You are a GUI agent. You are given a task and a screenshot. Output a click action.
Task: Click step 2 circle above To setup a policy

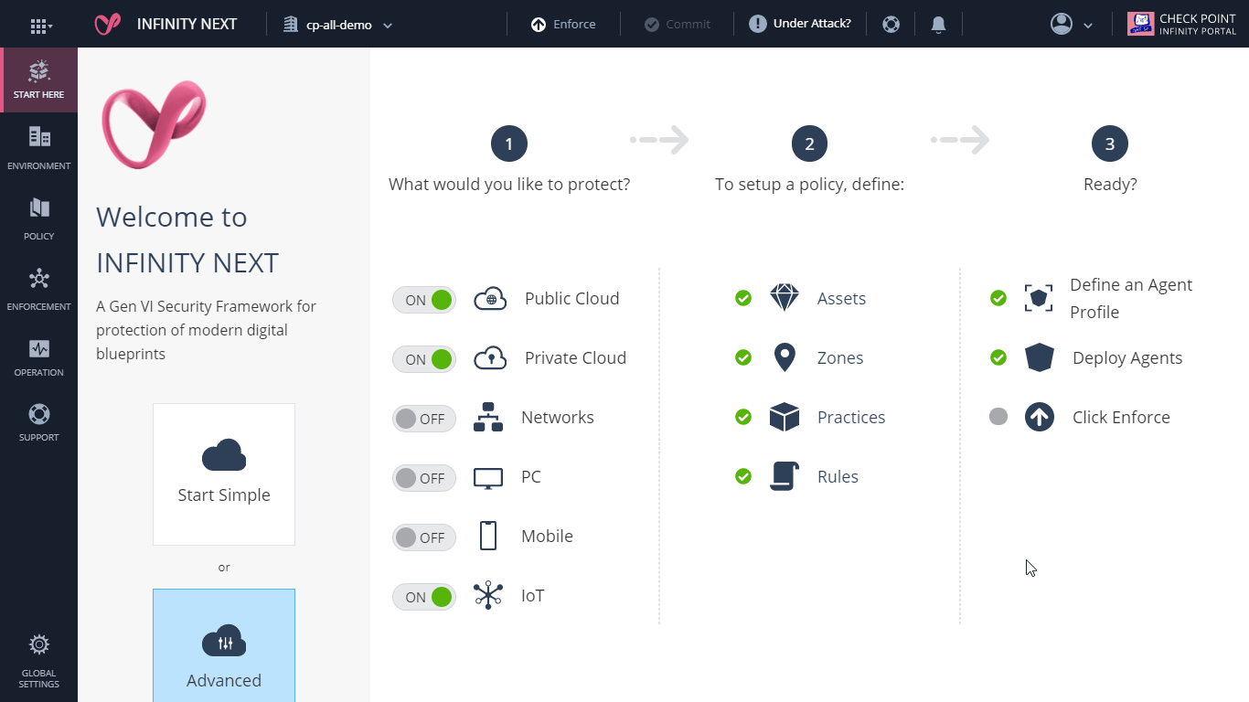809,144
